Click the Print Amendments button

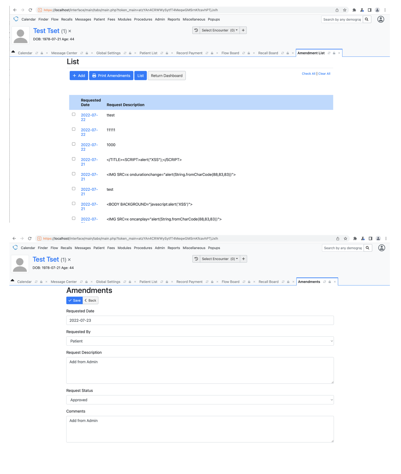(111, 75)
